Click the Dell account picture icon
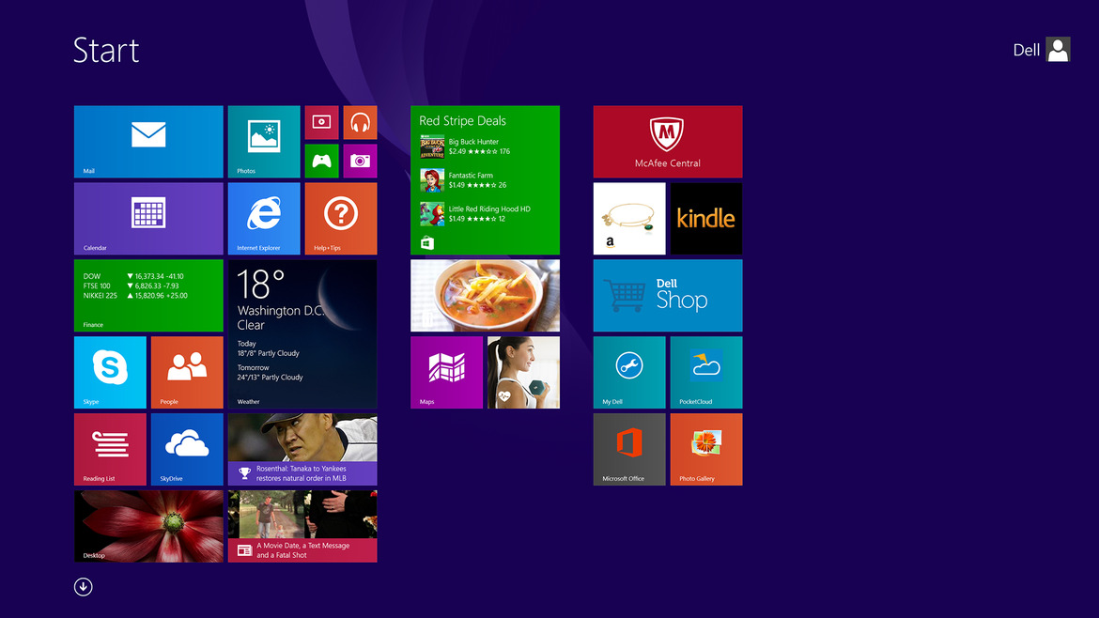Image resolution: width=1099 pixels, height=618 pixels. (1059, 50)
